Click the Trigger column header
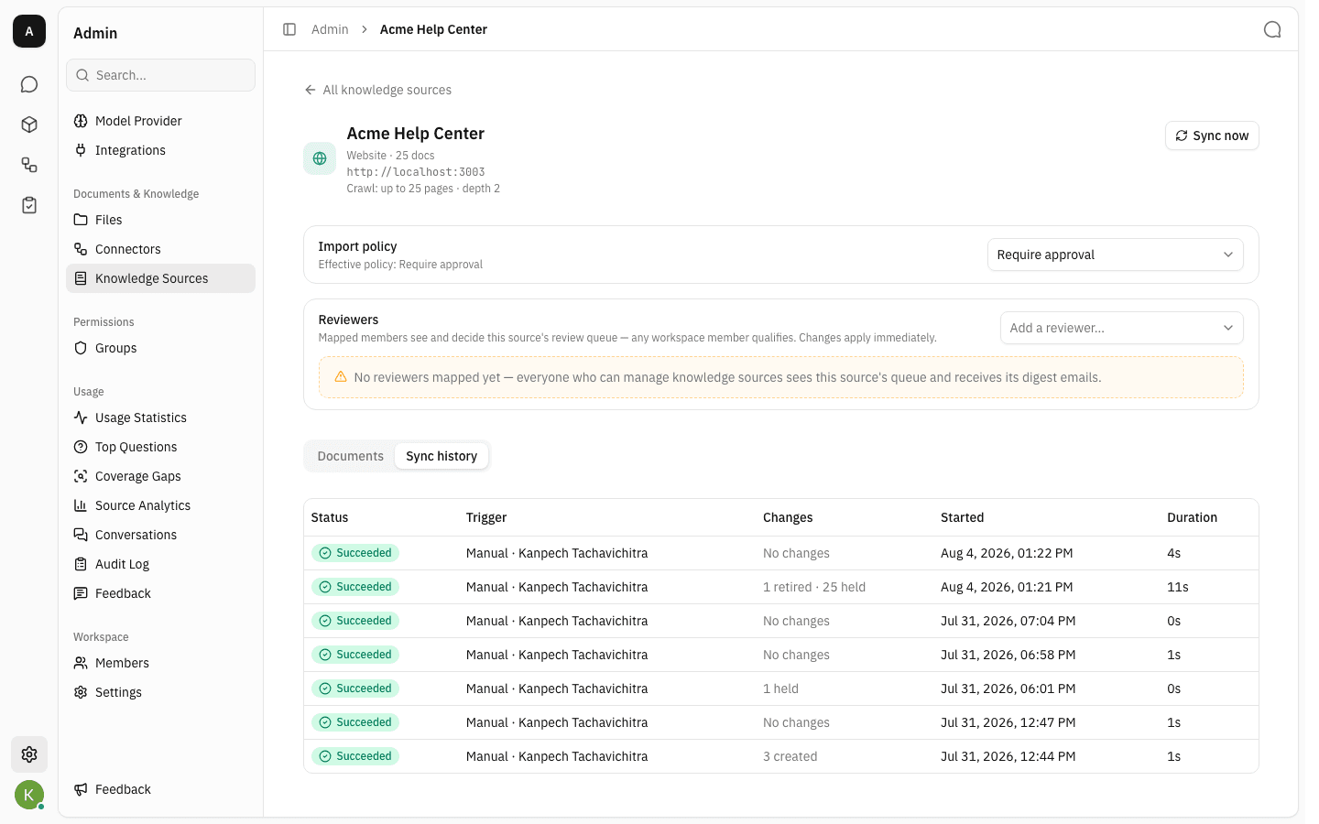 pyautogui.click(x=486, y=517)
